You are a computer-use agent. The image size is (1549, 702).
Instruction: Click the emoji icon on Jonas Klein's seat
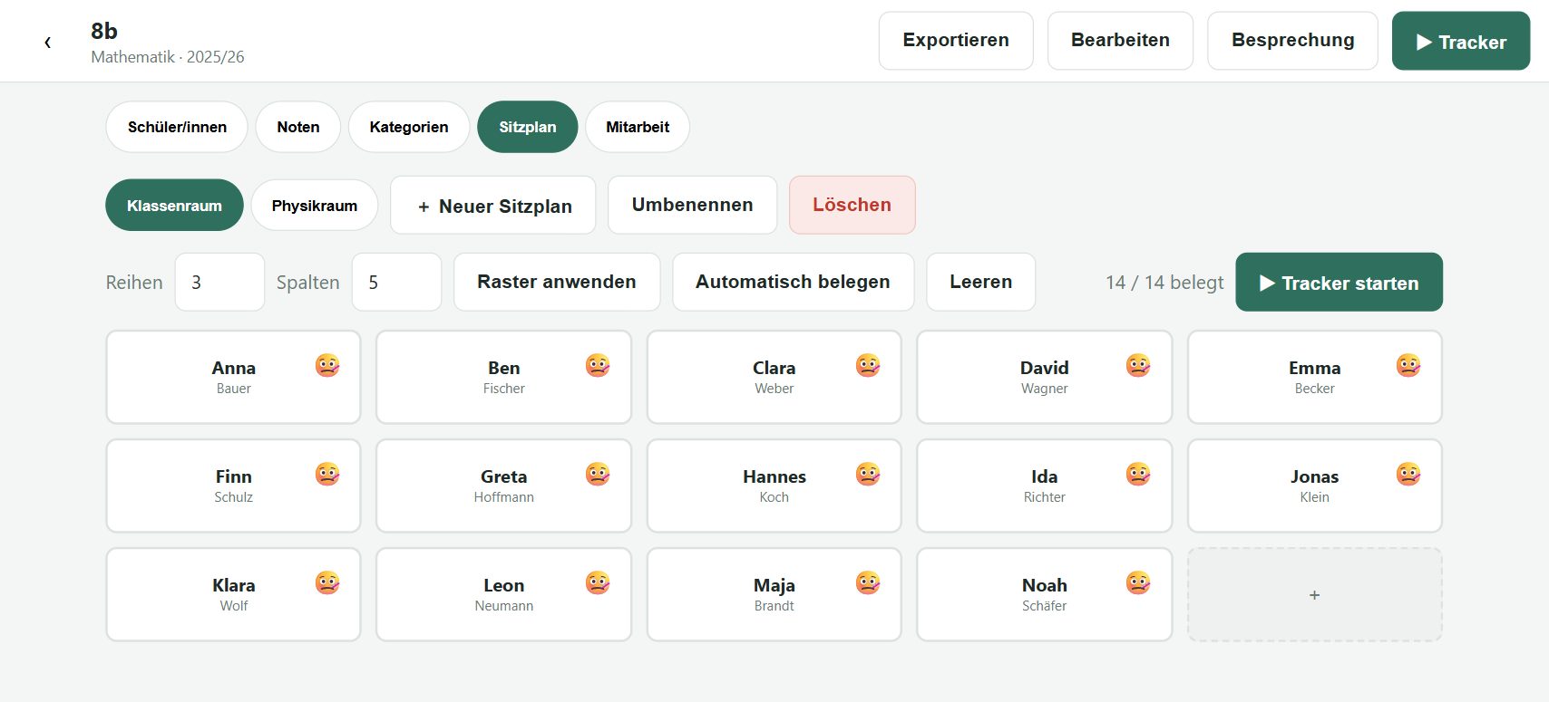coord(1408,475)
